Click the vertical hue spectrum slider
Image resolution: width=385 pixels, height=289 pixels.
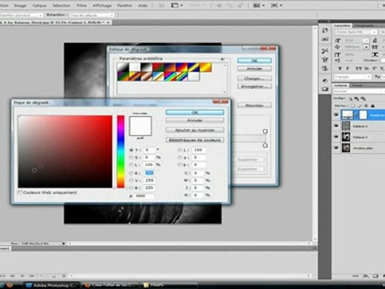(x=121, y=152)
